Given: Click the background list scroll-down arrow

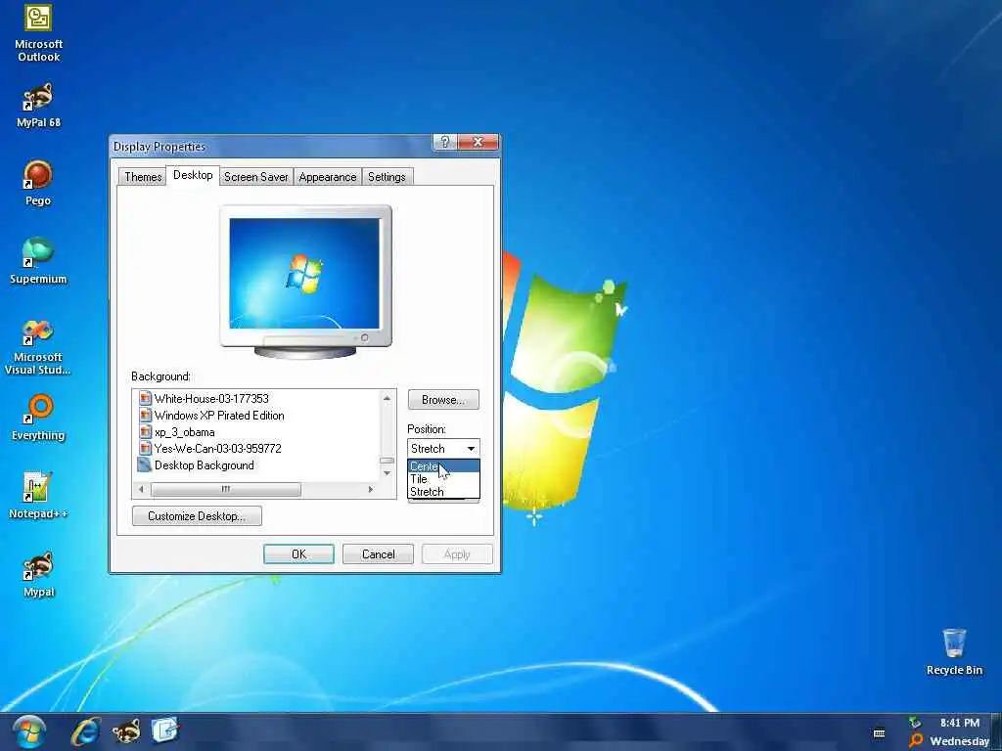Looking at the screenshot, I should point(387,473).
